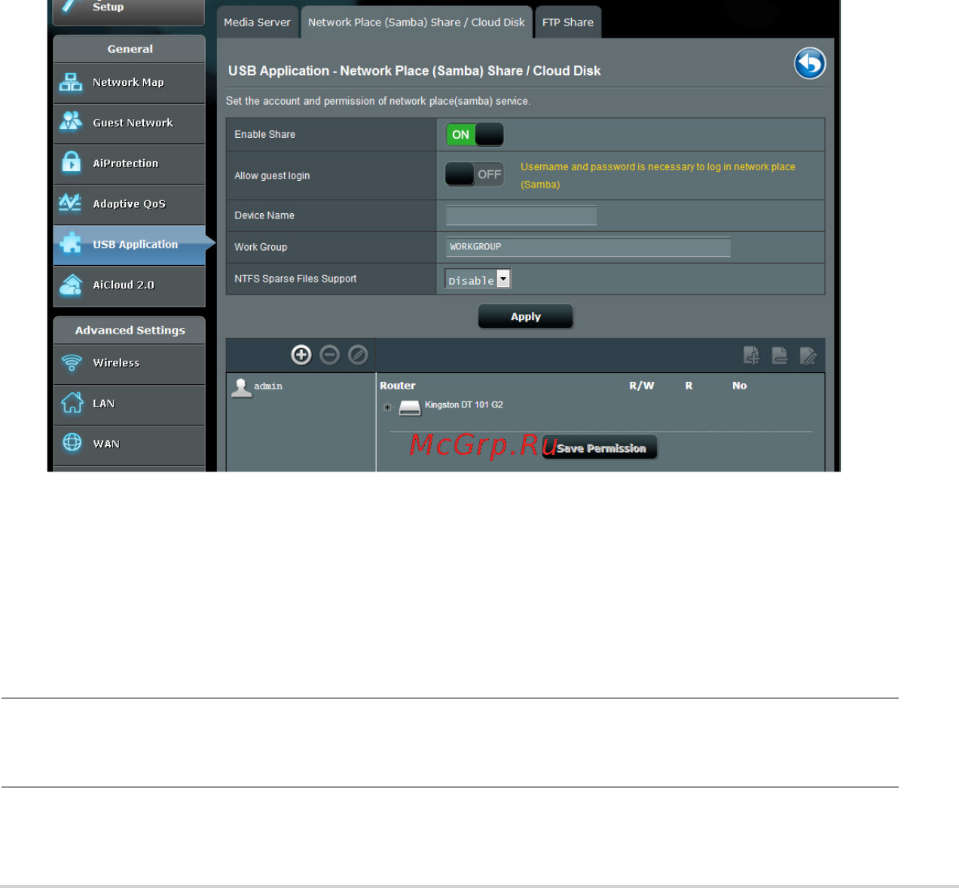Expand the Kingston DT 101 G2 tree node
Viewport: 959px width, 888px height.
[387, 407]
